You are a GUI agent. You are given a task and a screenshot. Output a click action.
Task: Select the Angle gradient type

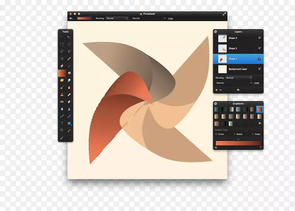(x=253, y=134)
